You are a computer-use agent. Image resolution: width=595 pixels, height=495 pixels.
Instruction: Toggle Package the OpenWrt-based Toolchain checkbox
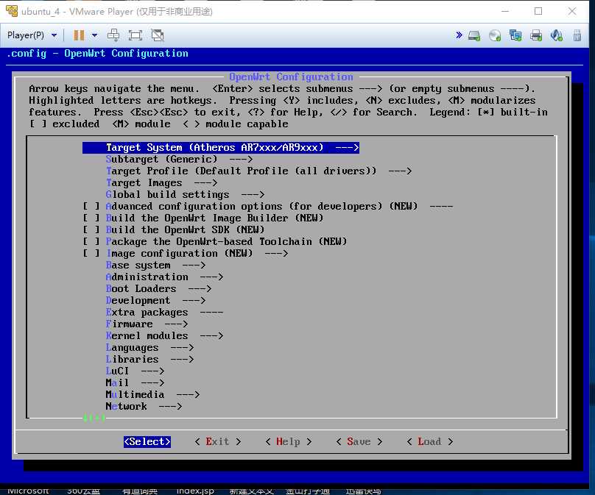coord(91,241)
